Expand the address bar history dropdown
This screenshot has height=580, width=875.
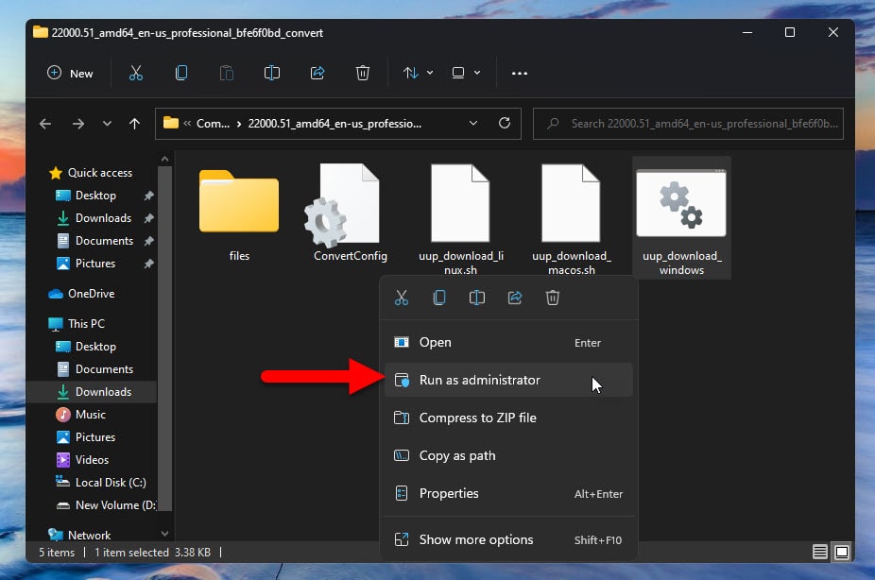click(473, 123)
